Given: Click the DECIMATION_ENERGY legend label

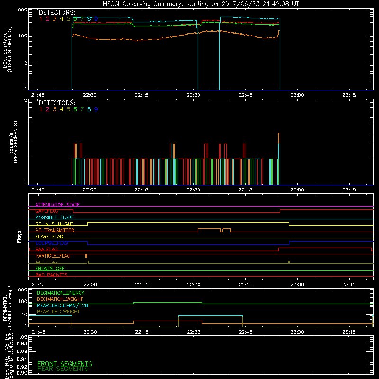Looking at the screenshot, I should coord(61,293).
